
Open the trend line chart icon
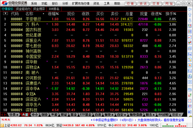190,37
